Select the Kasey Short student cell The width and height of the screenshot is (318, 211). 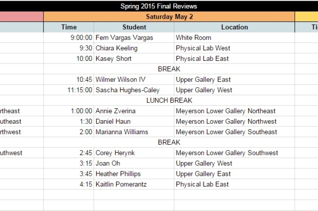point(134,59)
